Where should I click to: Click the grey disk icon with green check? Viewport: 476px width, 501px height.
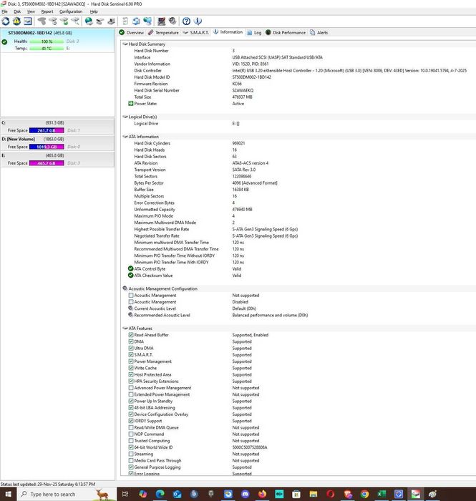(x=64, y=21)
